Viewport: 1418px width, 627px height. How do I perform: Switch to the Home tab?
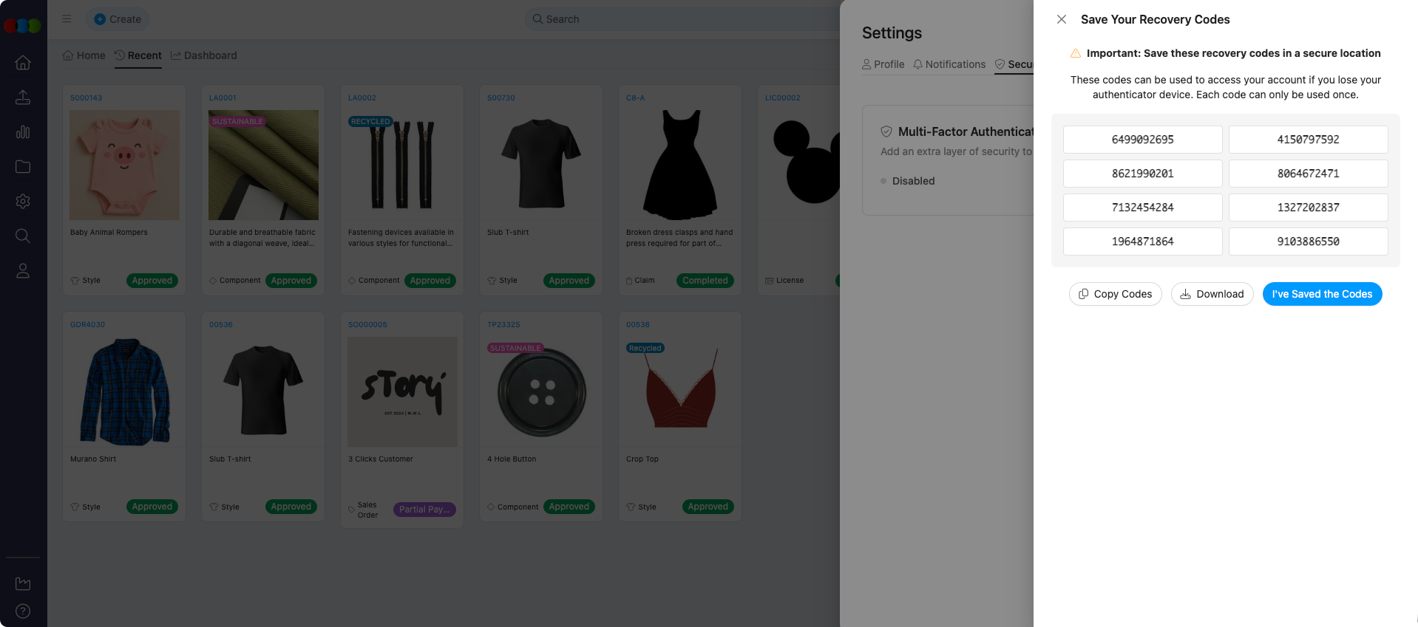coord(84,55)
